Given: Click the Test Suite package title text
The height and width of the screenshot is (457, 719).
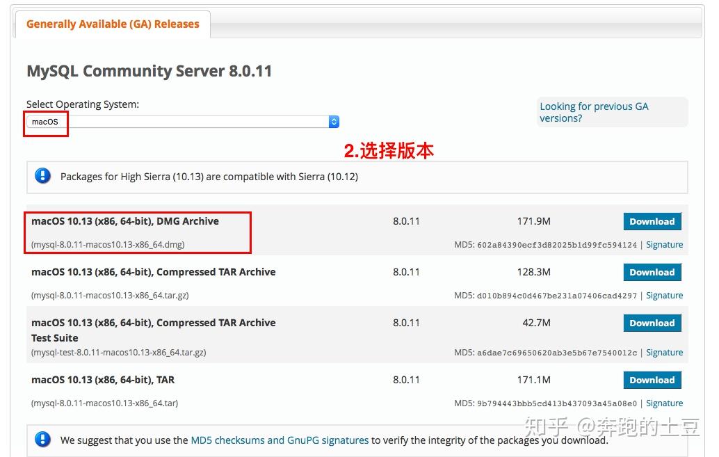Looking at the screenshot, I should pos(154,330).
